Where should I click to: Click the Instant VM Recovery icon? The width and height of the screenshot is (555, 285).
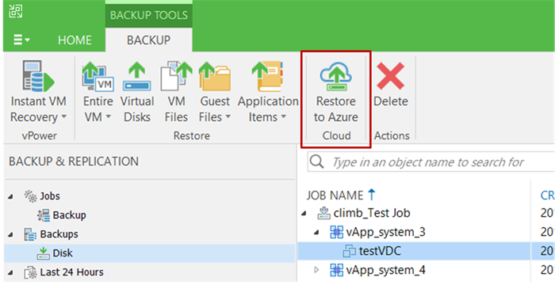pyautogui.click(x=38, y=77)
